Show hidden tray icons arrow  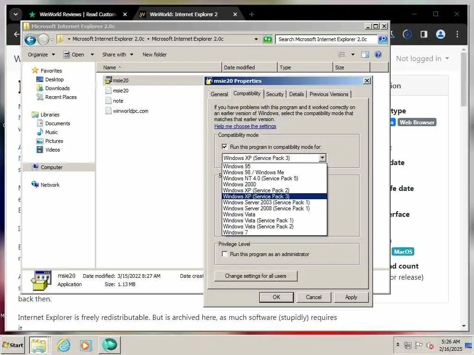pos(398,344)
